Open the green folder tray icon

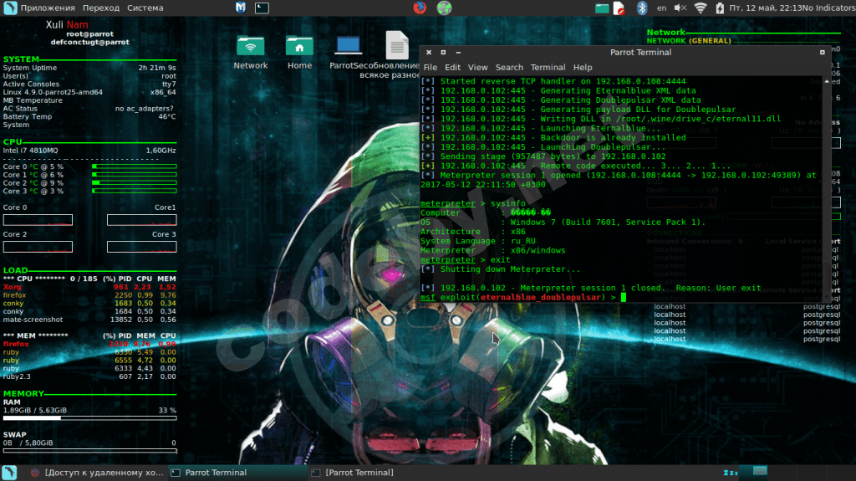click(x=602, y=8)
